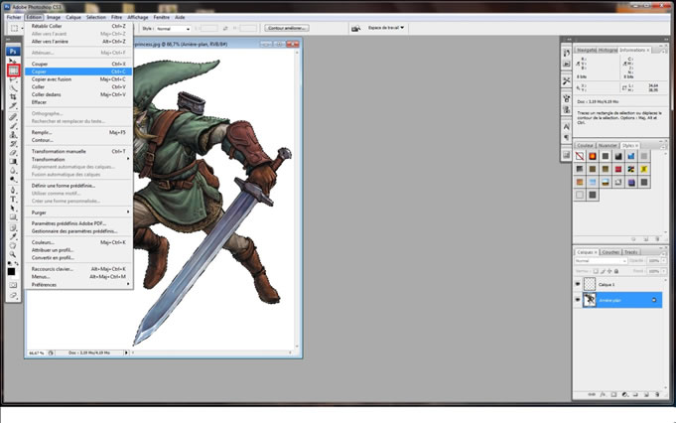Toggle visibility eye of Arrière-plan layer
Image resolution: width=676 pixels, height=423 pixels.
(x=578, y=300)
